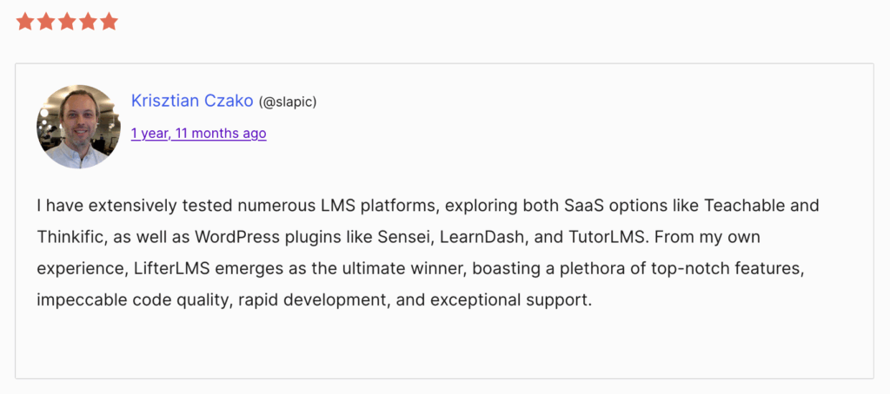Click the word "Teachable" in the review

pyautogui.click(x=745, y=207)
